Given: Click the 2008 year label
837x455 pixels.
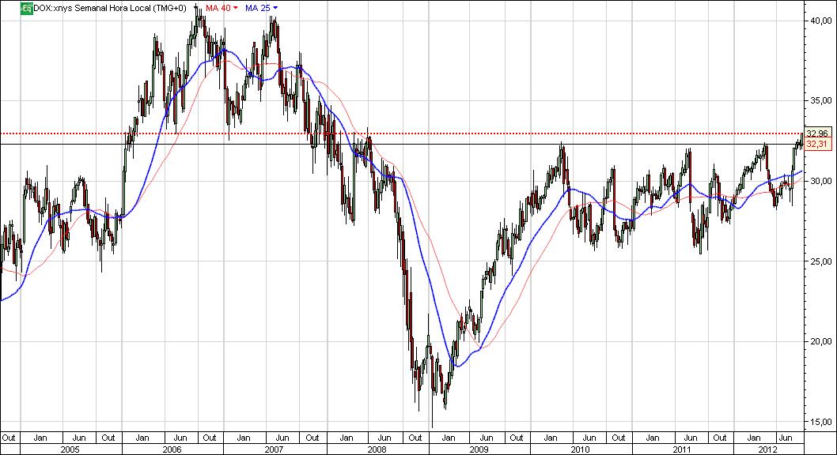Looking at the screenshot, I should click(377, 449).
